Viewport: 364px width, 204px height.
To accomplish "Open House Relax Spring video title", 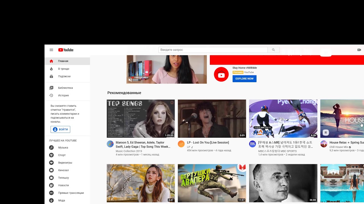I will [347, 143].
